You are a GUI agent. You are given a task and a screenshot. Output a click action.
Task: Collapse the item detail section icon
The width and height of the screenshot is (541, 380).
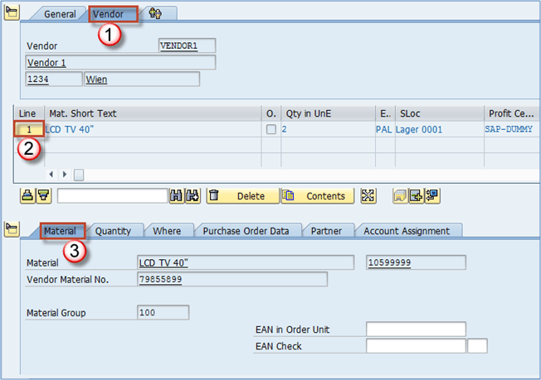(12, 231)
